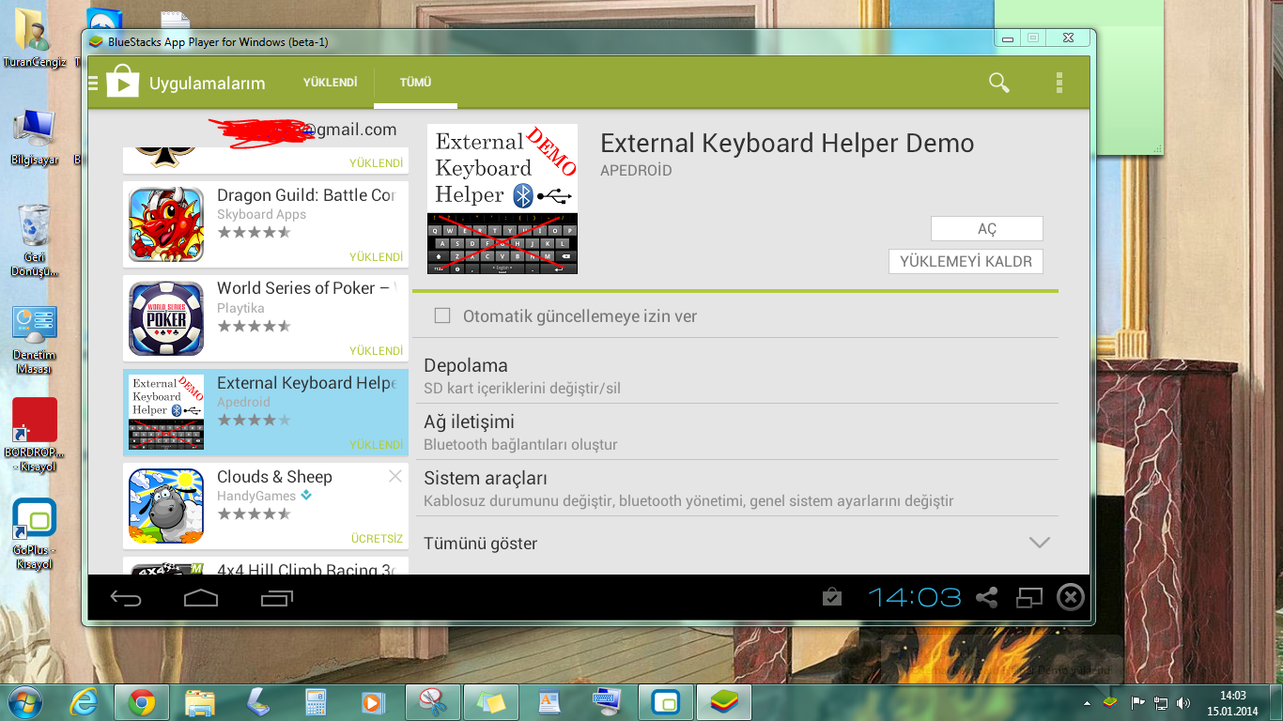Switch to BlueStacks taskbar button
1283x721 pixels.
click(724, 701)
